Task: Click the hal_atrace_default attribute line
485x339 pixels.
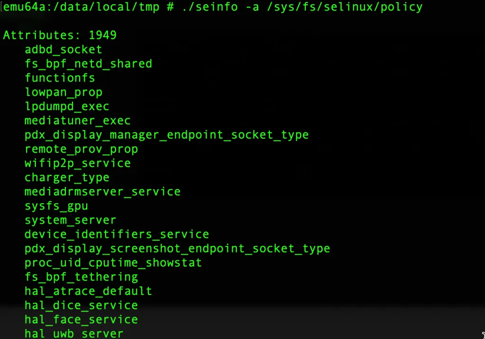Action: (x=88, y=291)
